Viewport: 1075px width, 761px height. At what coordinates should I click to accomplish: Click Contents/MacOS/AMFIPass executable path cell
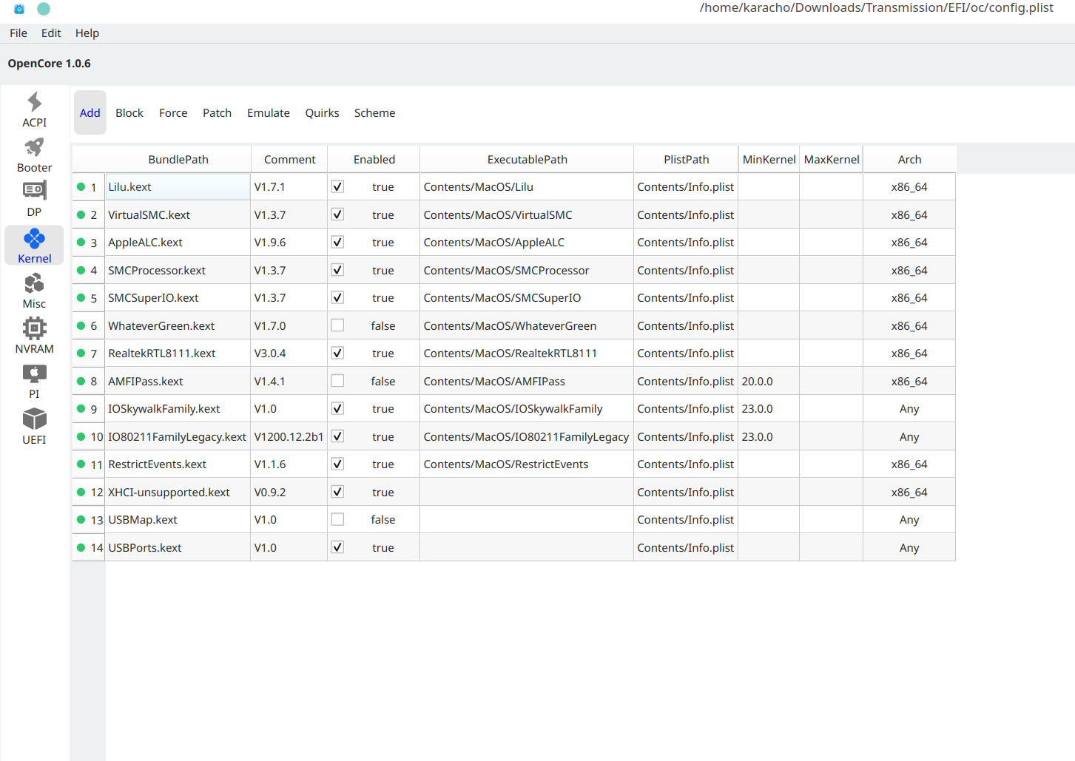528,381
